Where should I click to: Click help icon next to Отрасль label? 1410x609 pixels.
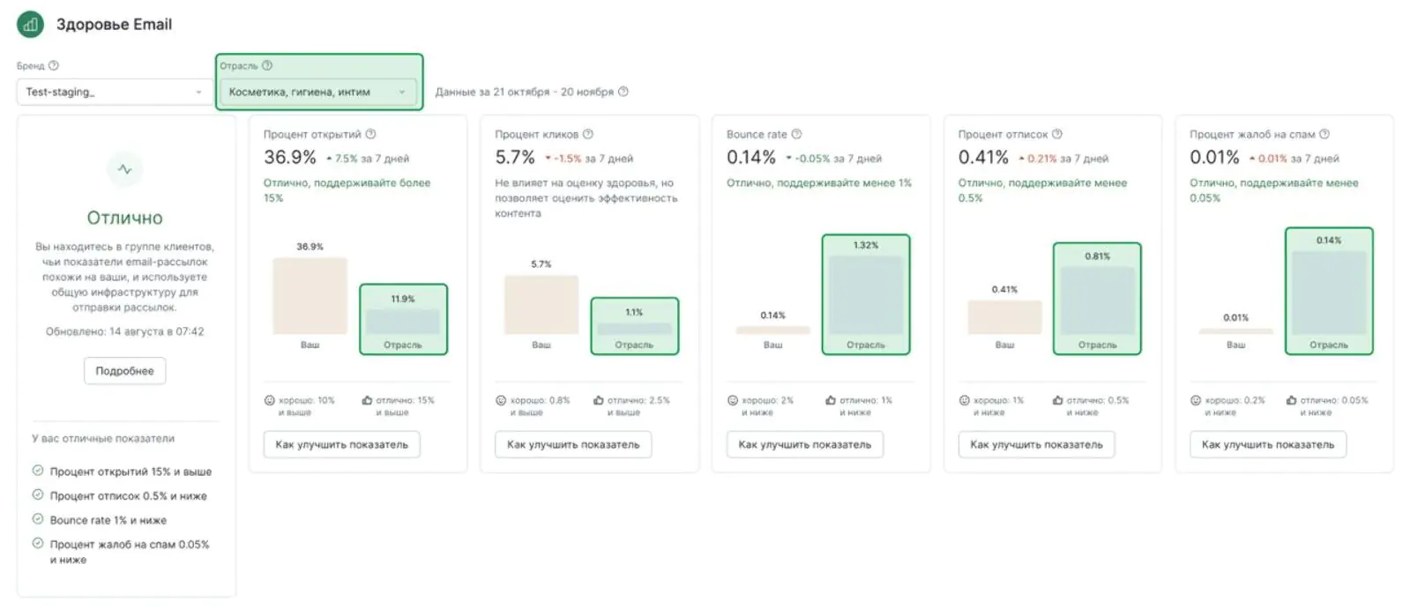(267, 65)
